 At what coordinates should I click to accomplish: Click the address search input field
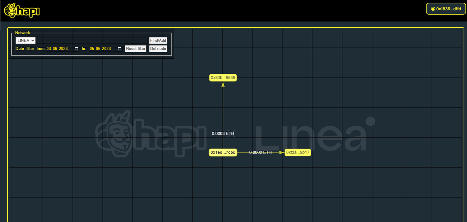(92, 40)
